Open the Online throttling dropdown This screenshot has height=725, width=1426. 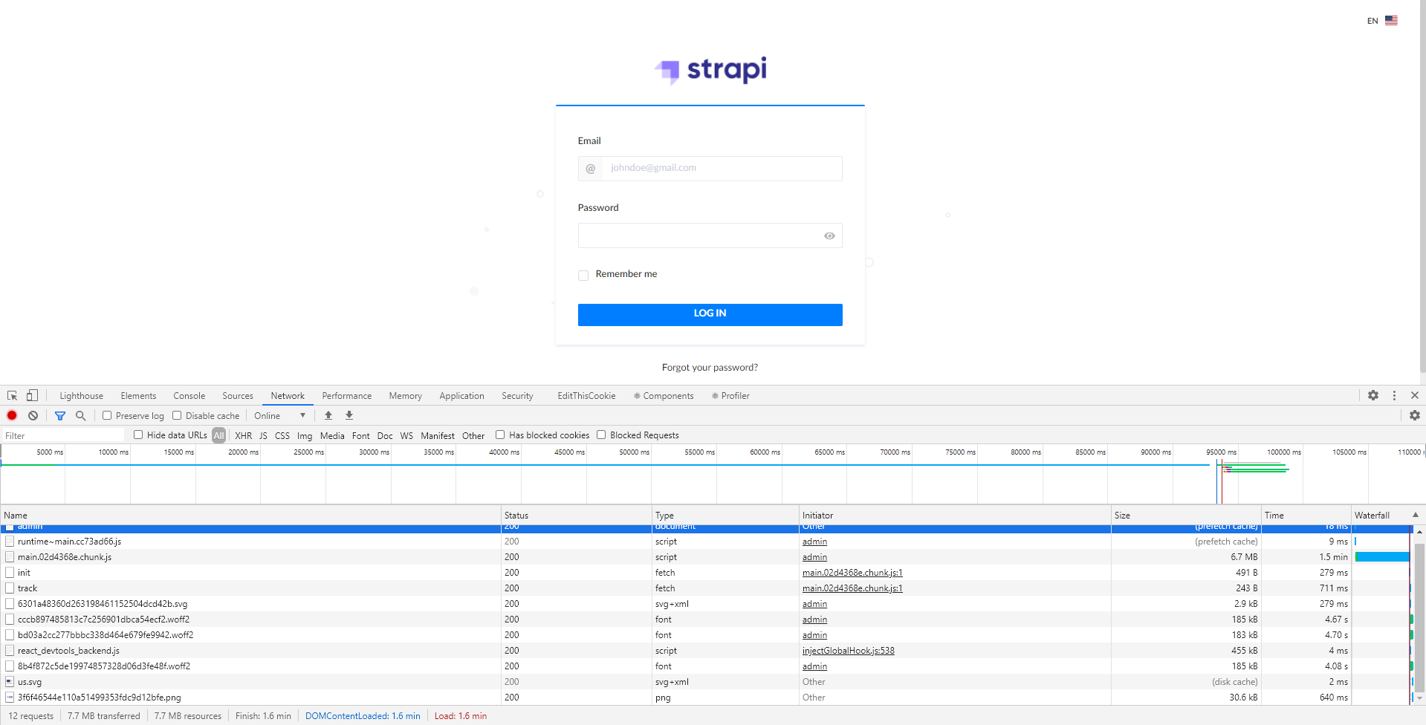click(279, 416)
